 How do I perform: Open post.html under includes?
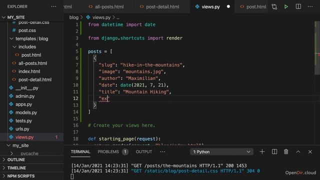pos(31,55)
